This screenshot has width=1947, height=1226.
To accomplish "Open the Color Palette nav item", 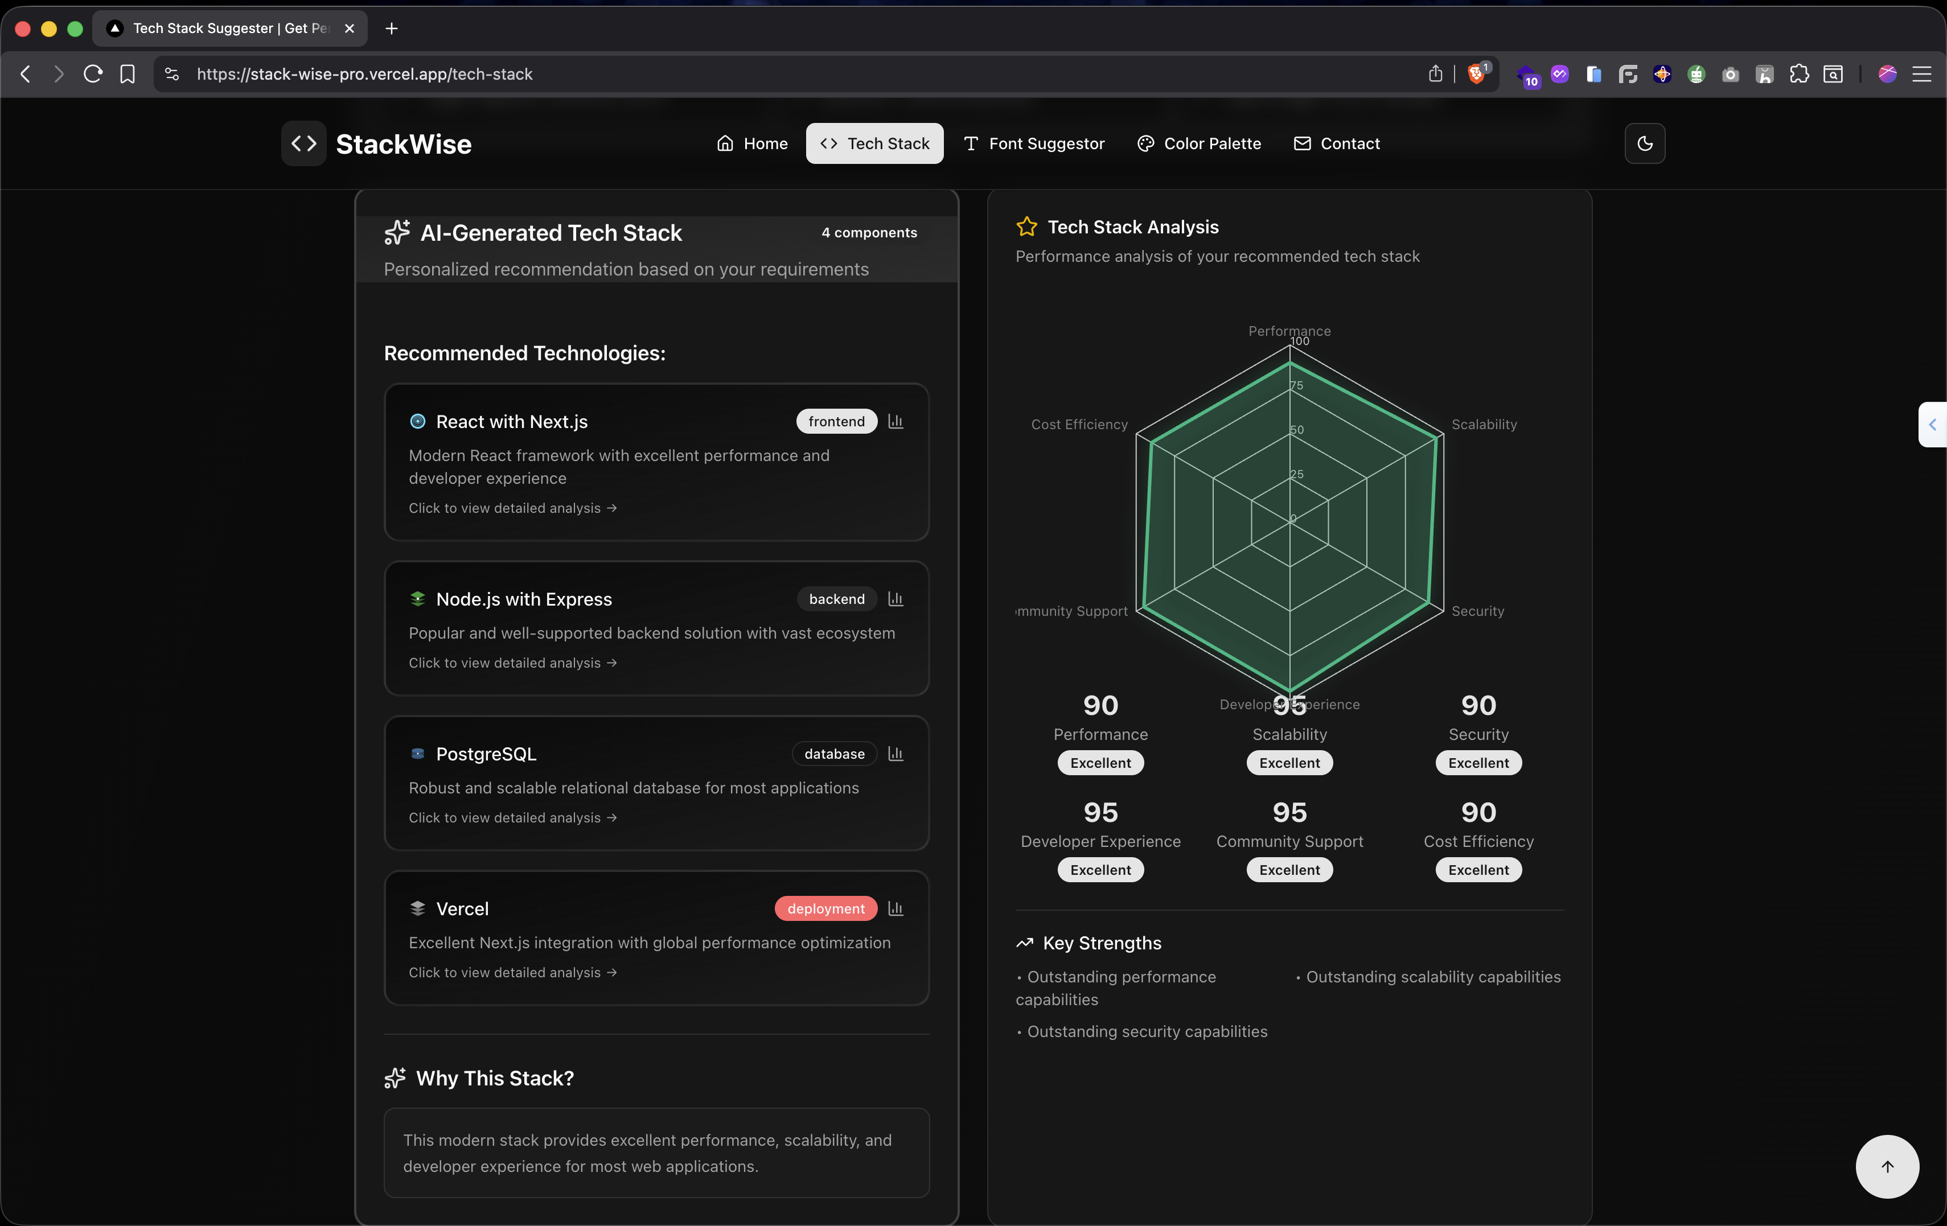I will [1199, 144].
